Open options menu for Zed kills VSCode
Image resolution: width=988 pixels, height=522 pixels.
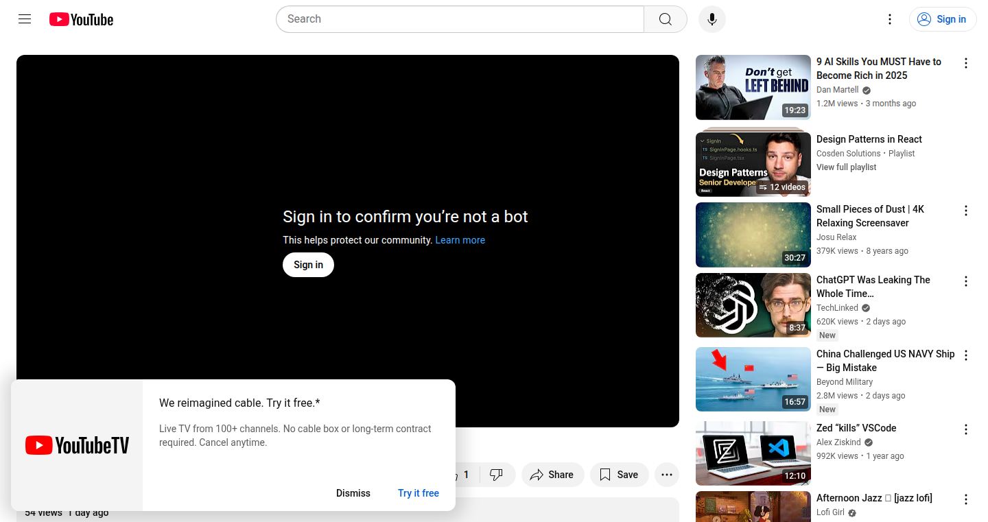pos(966,429)
